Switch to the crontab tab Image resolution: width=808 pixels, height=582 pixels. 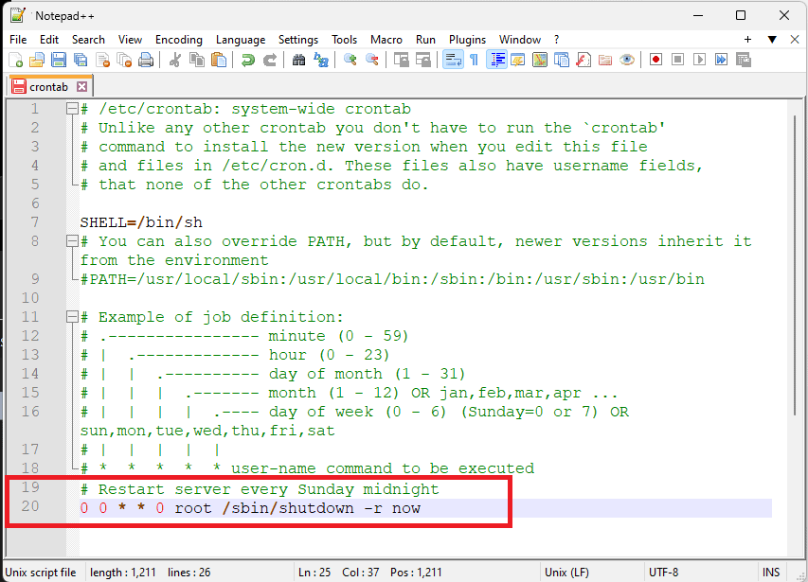click(x=49, y=84)
